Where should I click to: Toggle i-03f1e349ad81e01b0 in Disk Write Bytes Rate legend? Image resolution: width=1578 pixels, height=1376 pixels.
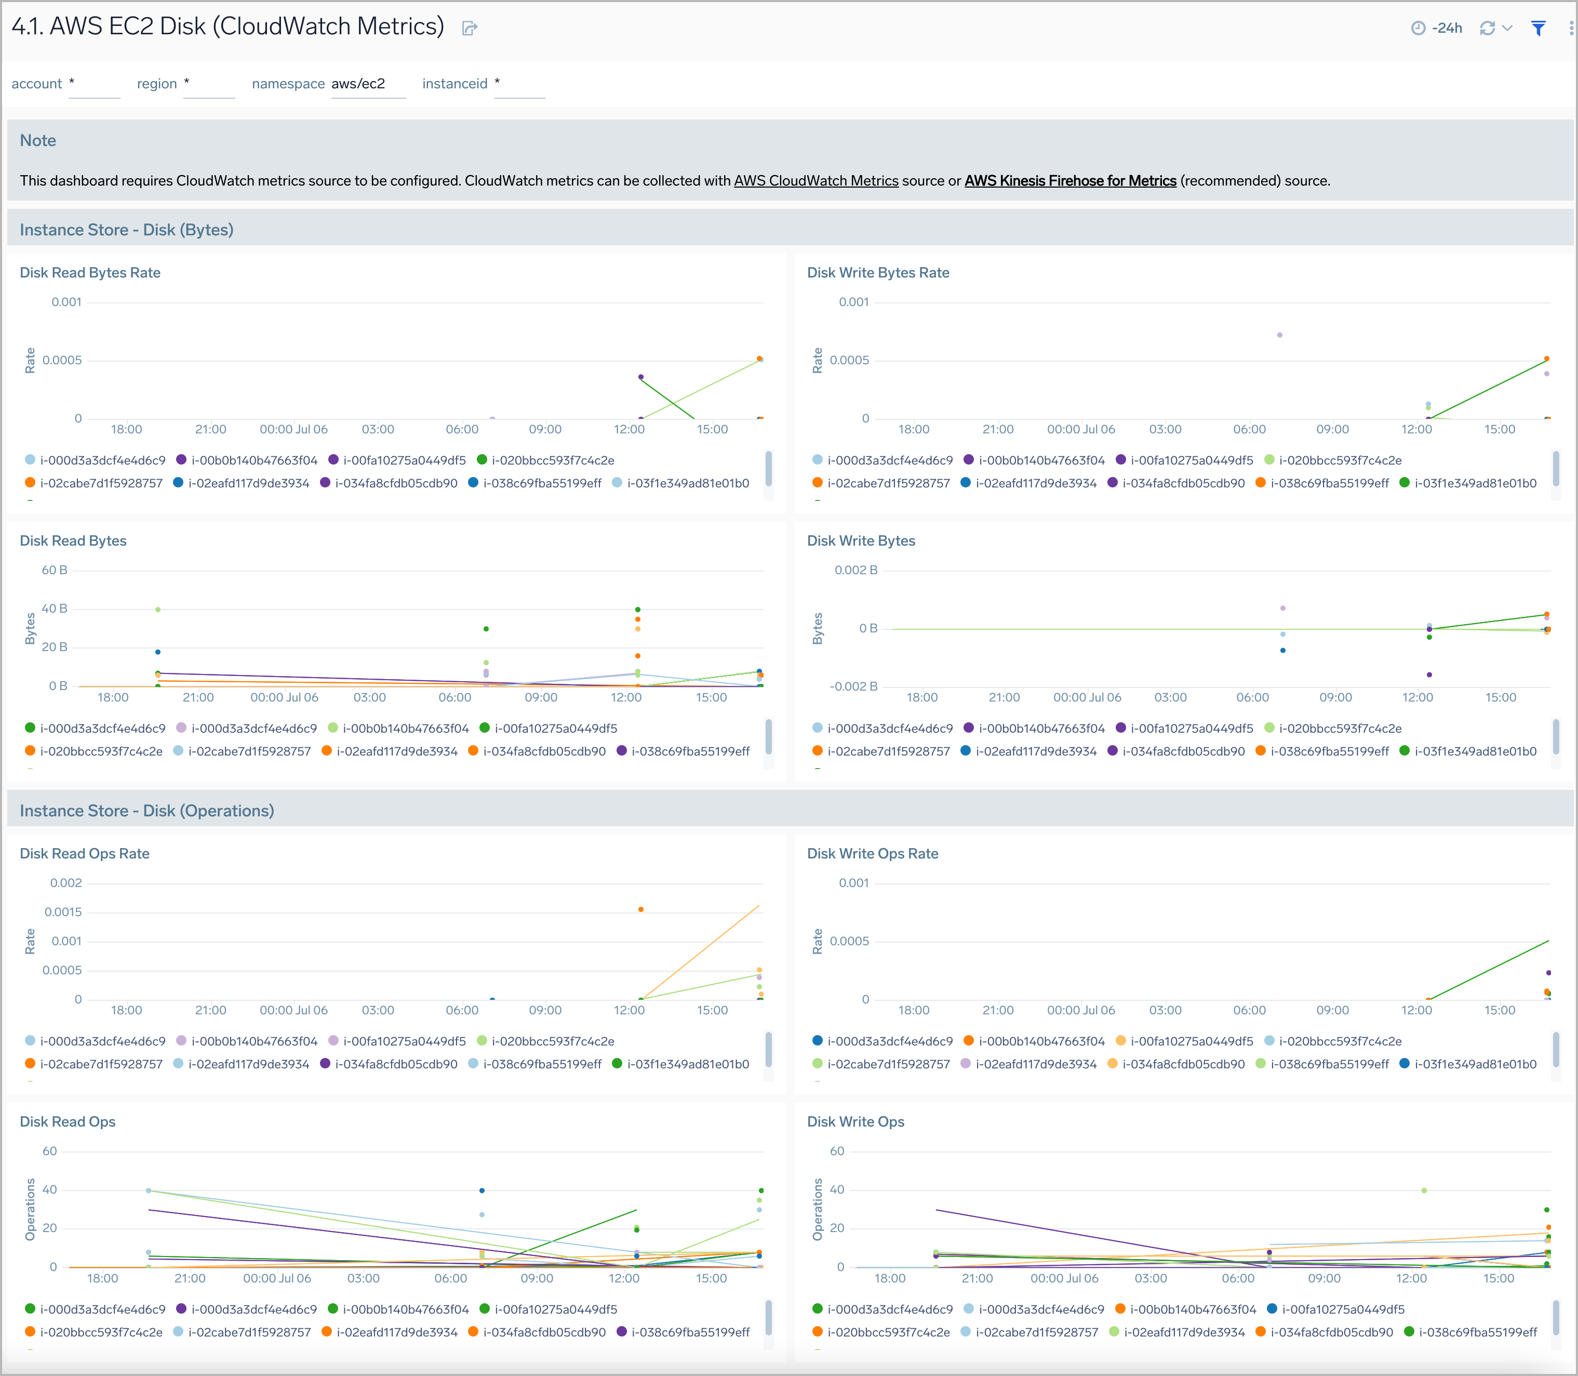point(1467,483)
